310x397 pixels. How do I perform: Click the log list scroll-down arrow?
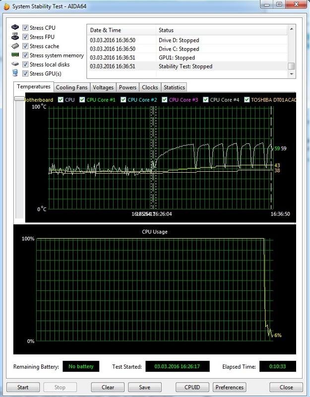point(292,74)
